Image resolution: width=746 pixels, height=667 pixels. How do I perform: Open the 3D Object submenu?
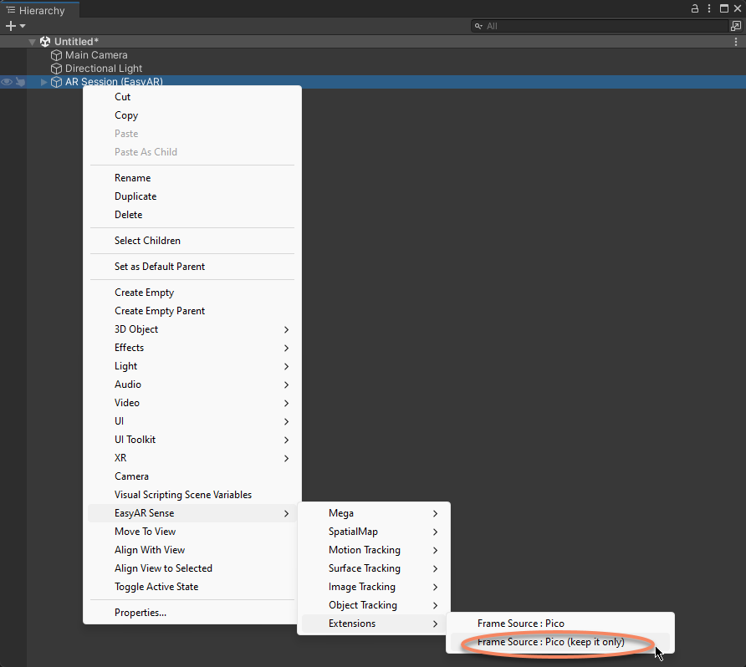click(136, 329)
